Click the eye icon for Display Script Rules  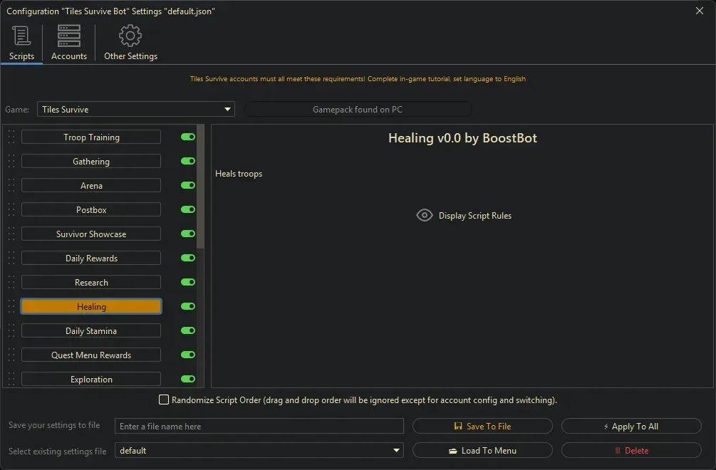point(425,216)
